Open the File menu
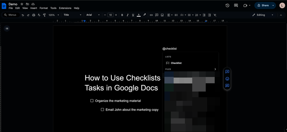The width and height of the screenshot is (287, 132). click(x=11, y=8)
